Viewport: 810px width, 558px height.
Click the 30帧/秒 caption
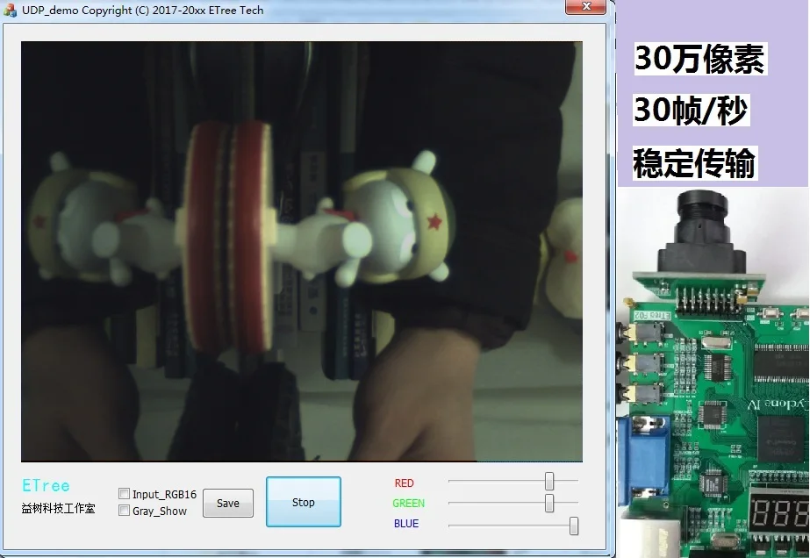[691, 110]
